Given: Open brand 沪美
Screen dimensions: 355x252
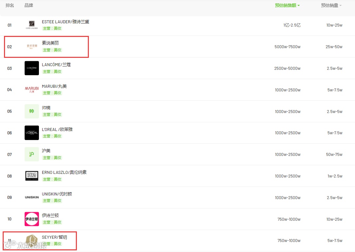Looking at the screenshot, I should 46,151.
